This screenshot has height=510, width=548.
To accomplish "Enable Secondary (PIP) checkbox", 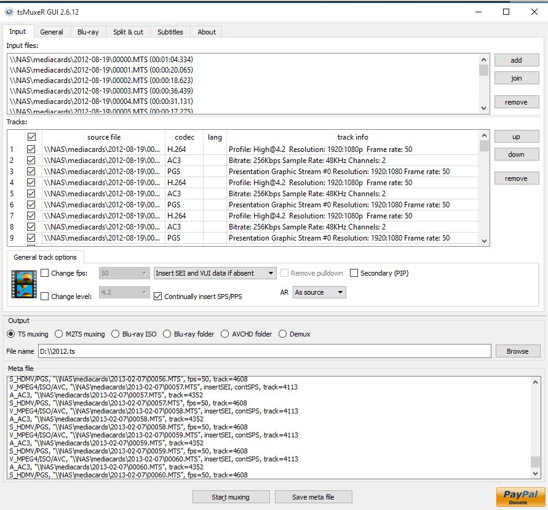I will point(354,273).
